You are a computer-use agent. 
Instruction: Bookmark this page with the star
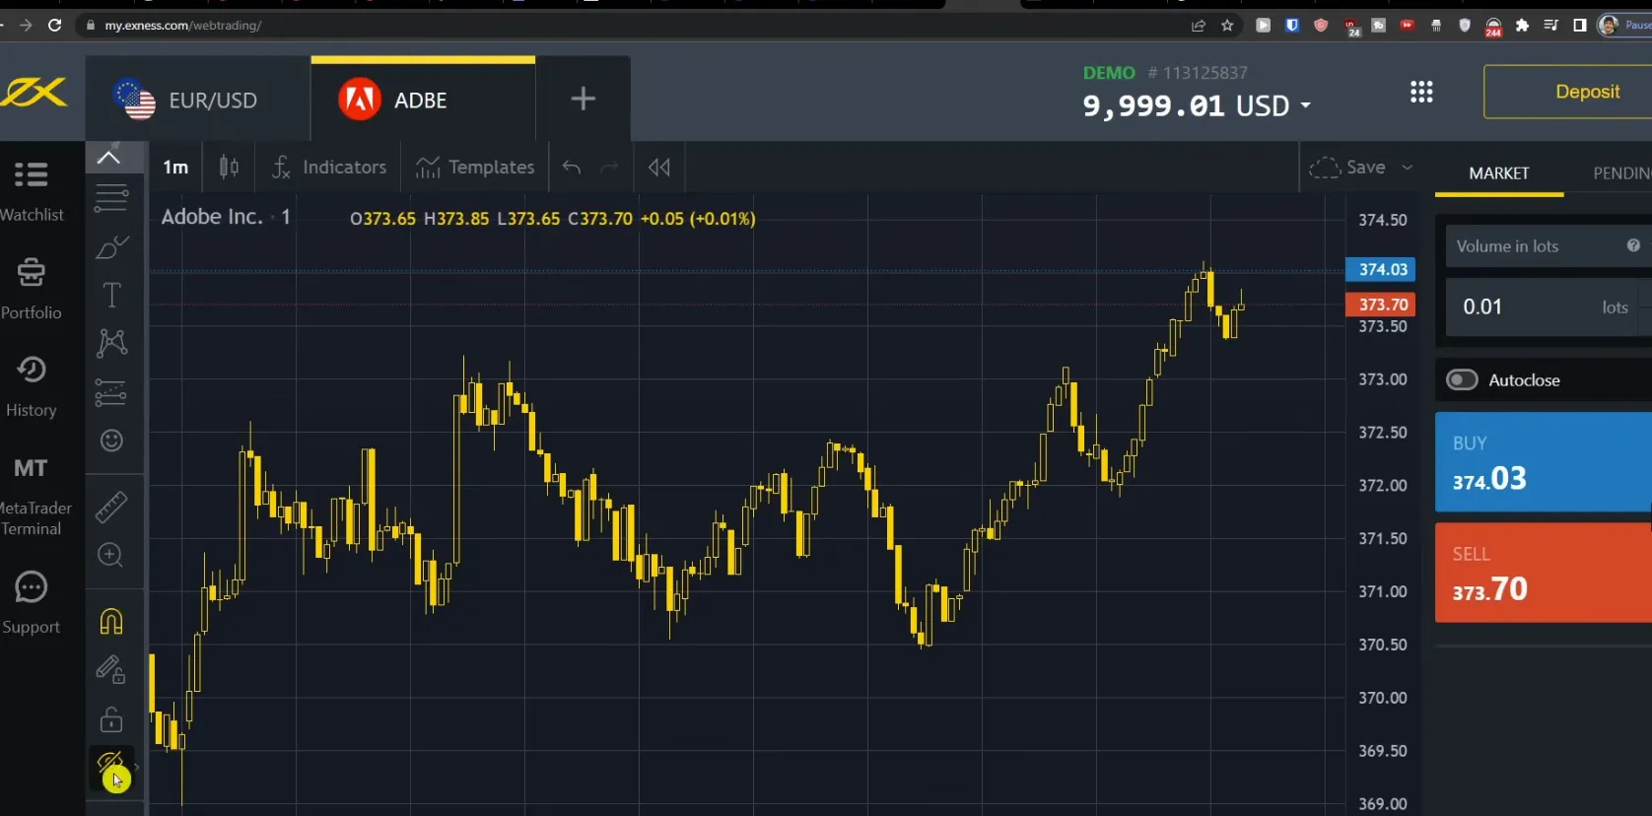coord(1227,26)
